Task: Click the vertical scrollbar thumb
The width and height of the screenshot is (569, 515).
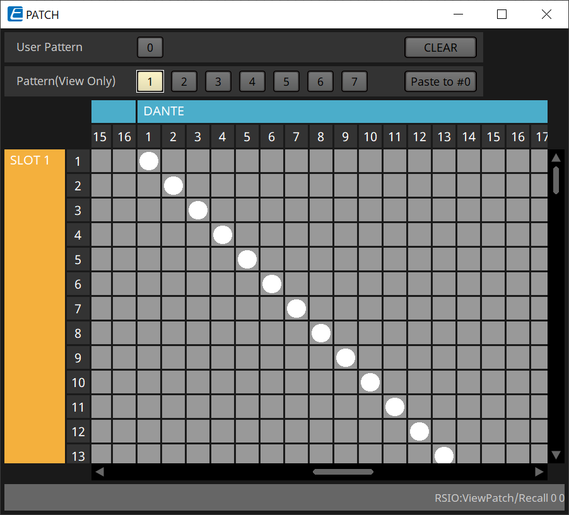Action: coord(556,180)
